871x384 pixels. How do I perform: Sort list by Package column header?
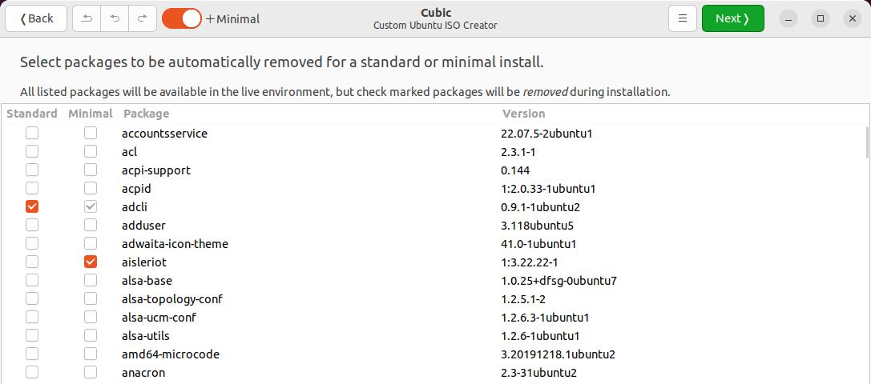click(x=146, y=114)
